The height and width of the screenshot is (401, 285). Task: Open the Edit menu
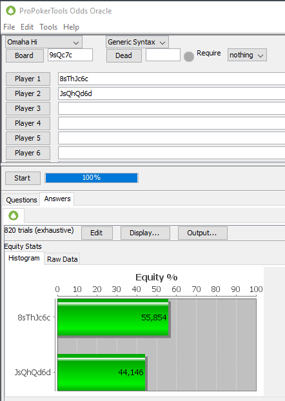click(27, 27)
